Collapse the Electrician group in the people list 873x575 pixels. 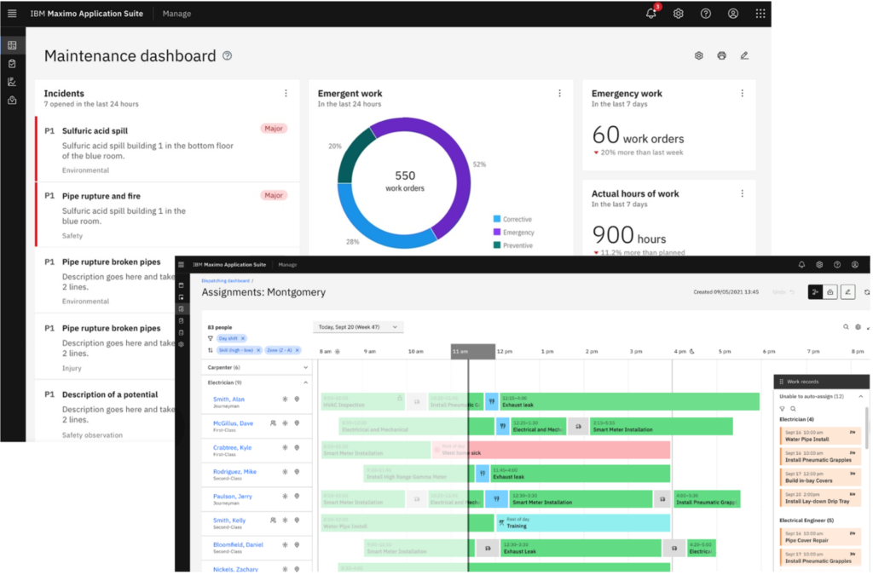pyautogui.click(x=305, y=382)
